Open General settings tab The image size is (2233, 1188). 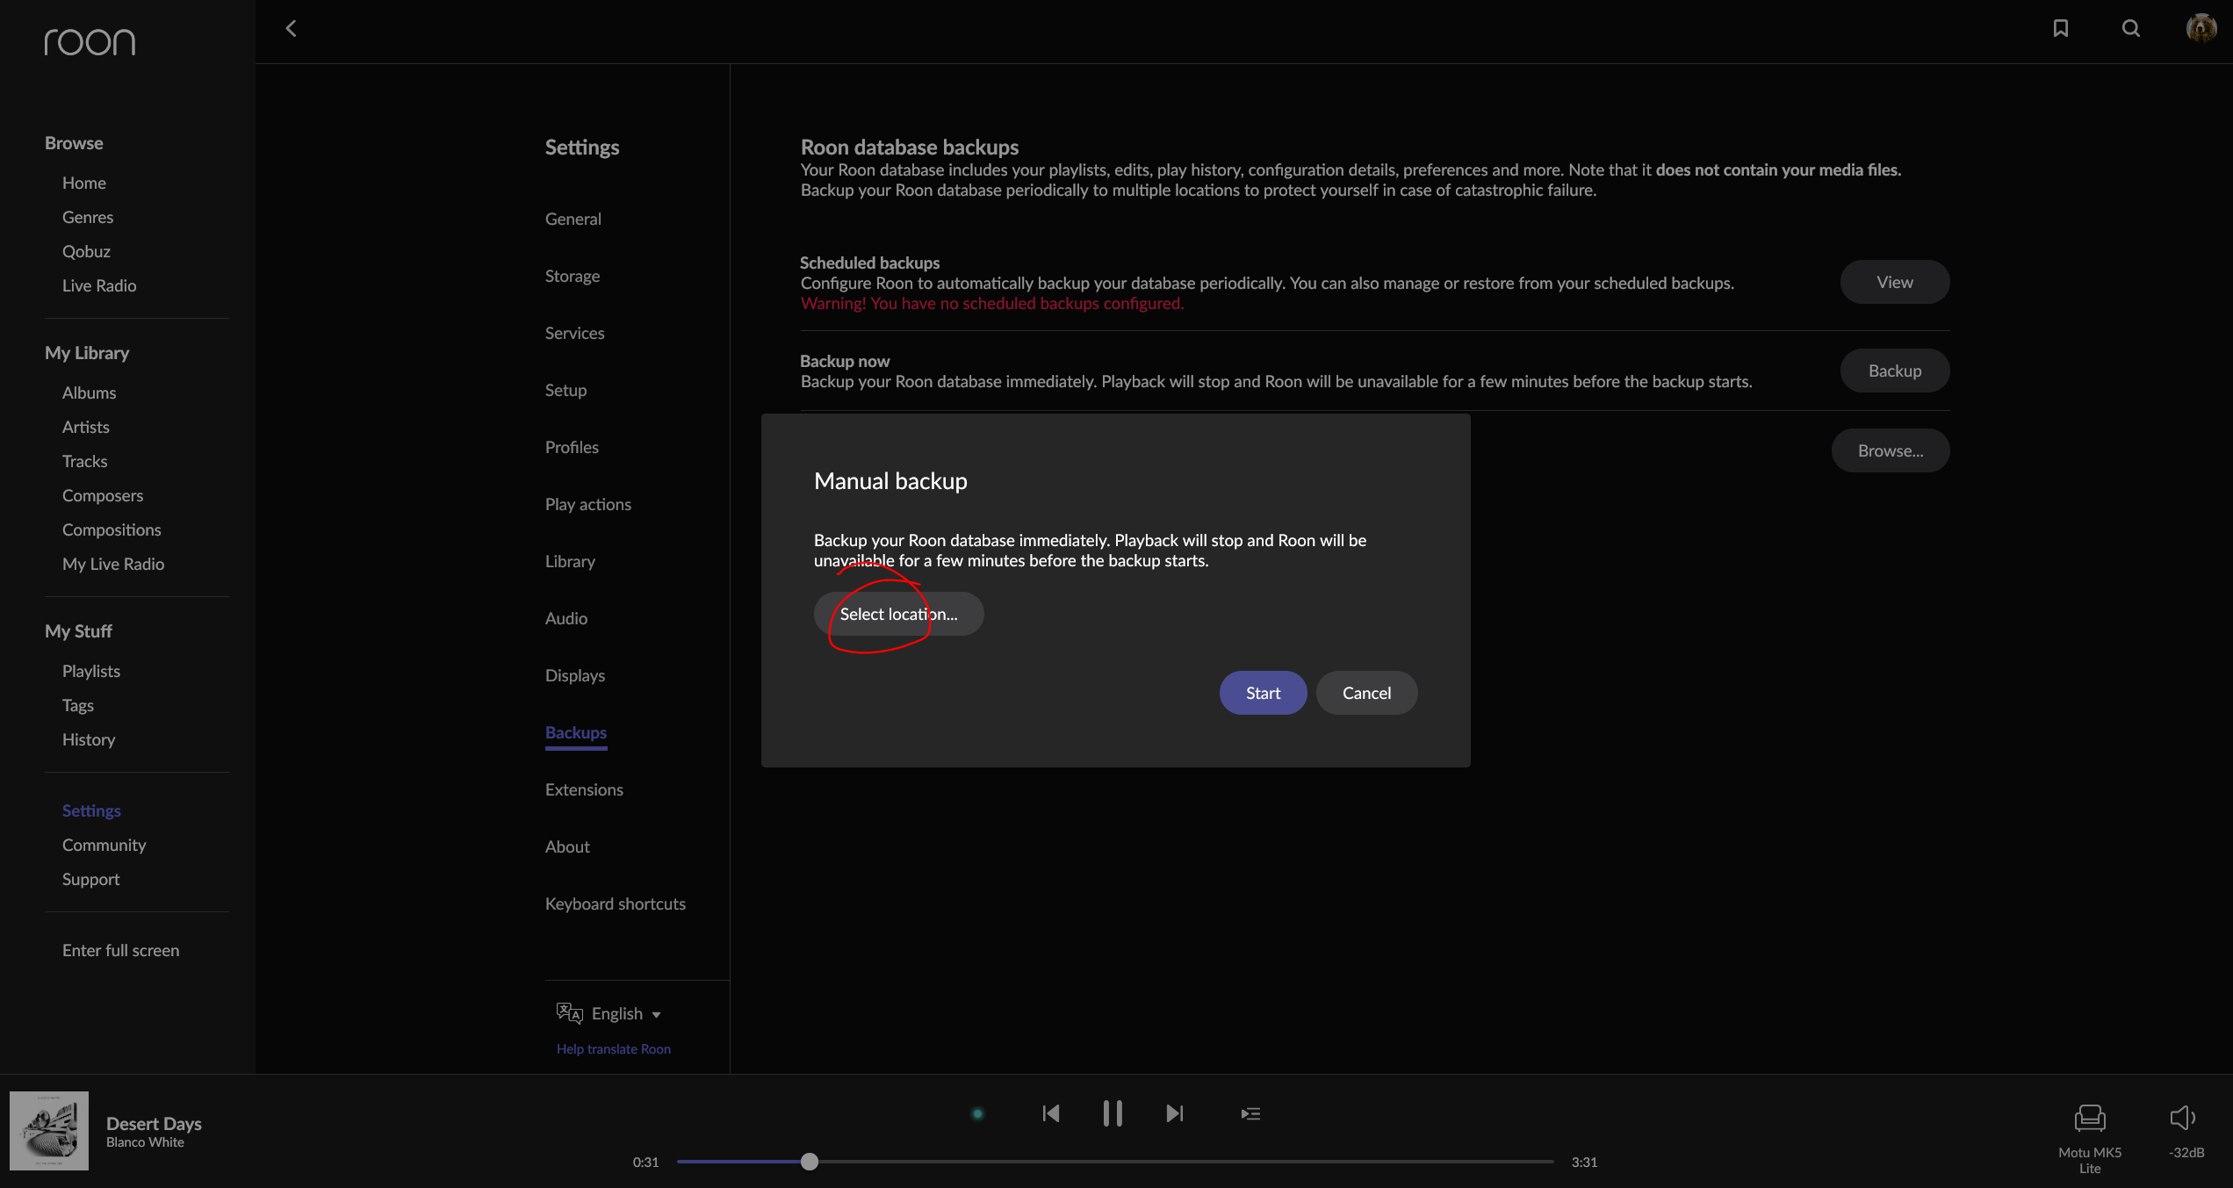tap(573, 219)
